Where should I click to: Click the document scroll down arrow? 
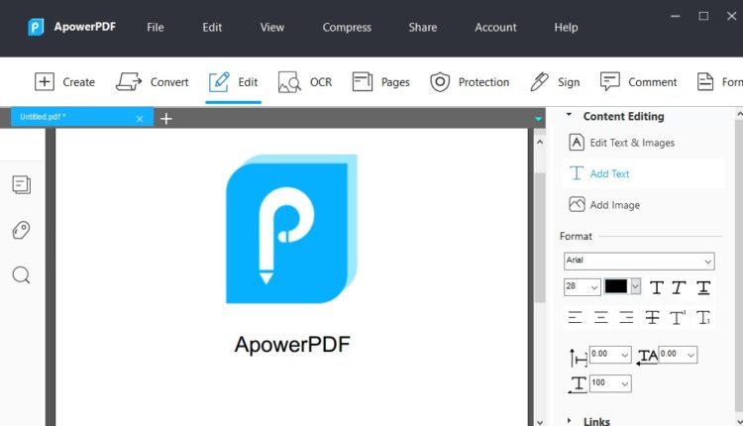point(540,422)
